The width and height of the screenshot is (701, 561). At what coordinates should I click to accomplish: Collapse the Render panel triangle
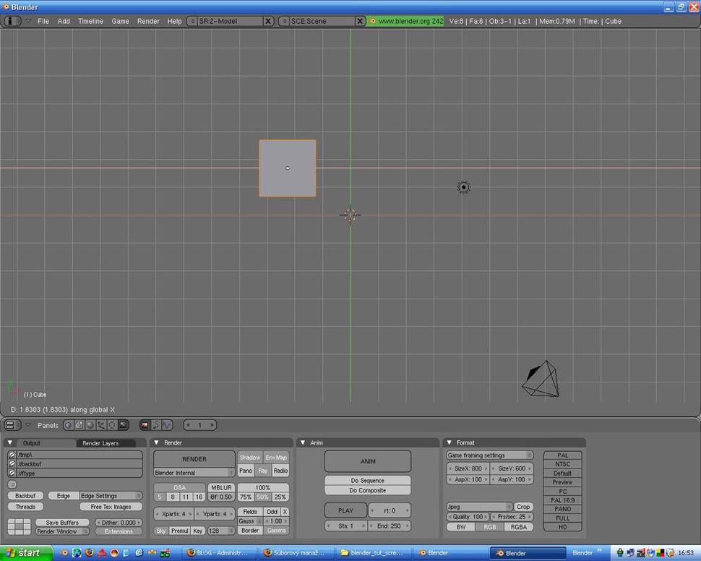tap(157, 442)
